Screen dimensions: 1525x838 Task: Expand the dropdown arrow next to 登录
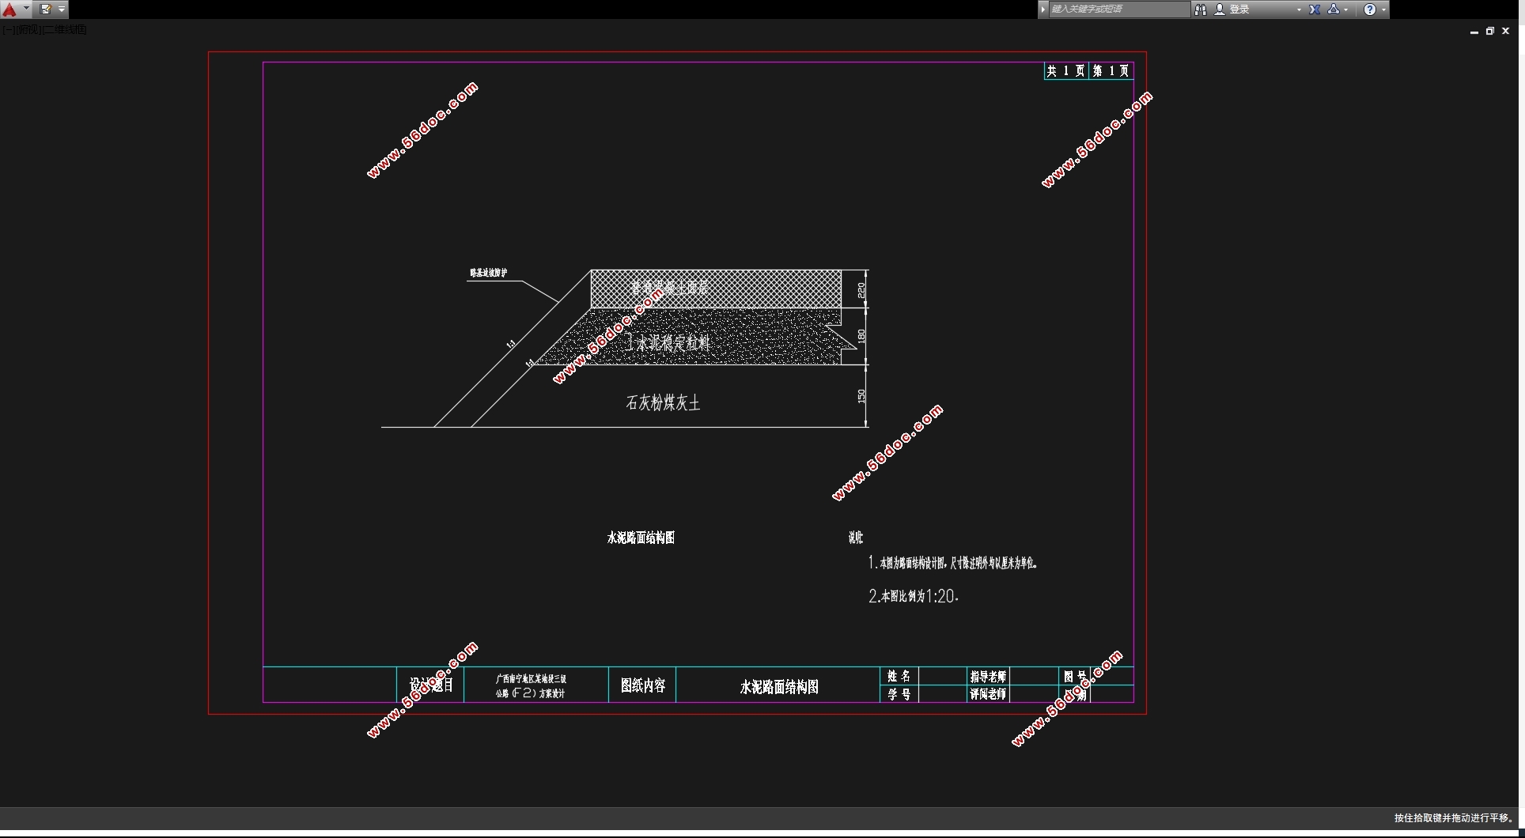click(x=1299, y=9)
